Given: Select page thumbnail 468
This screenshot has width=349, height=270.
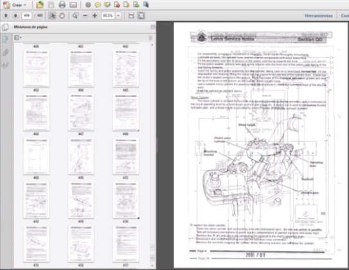Looking at the screenshot, I should 126,113.
